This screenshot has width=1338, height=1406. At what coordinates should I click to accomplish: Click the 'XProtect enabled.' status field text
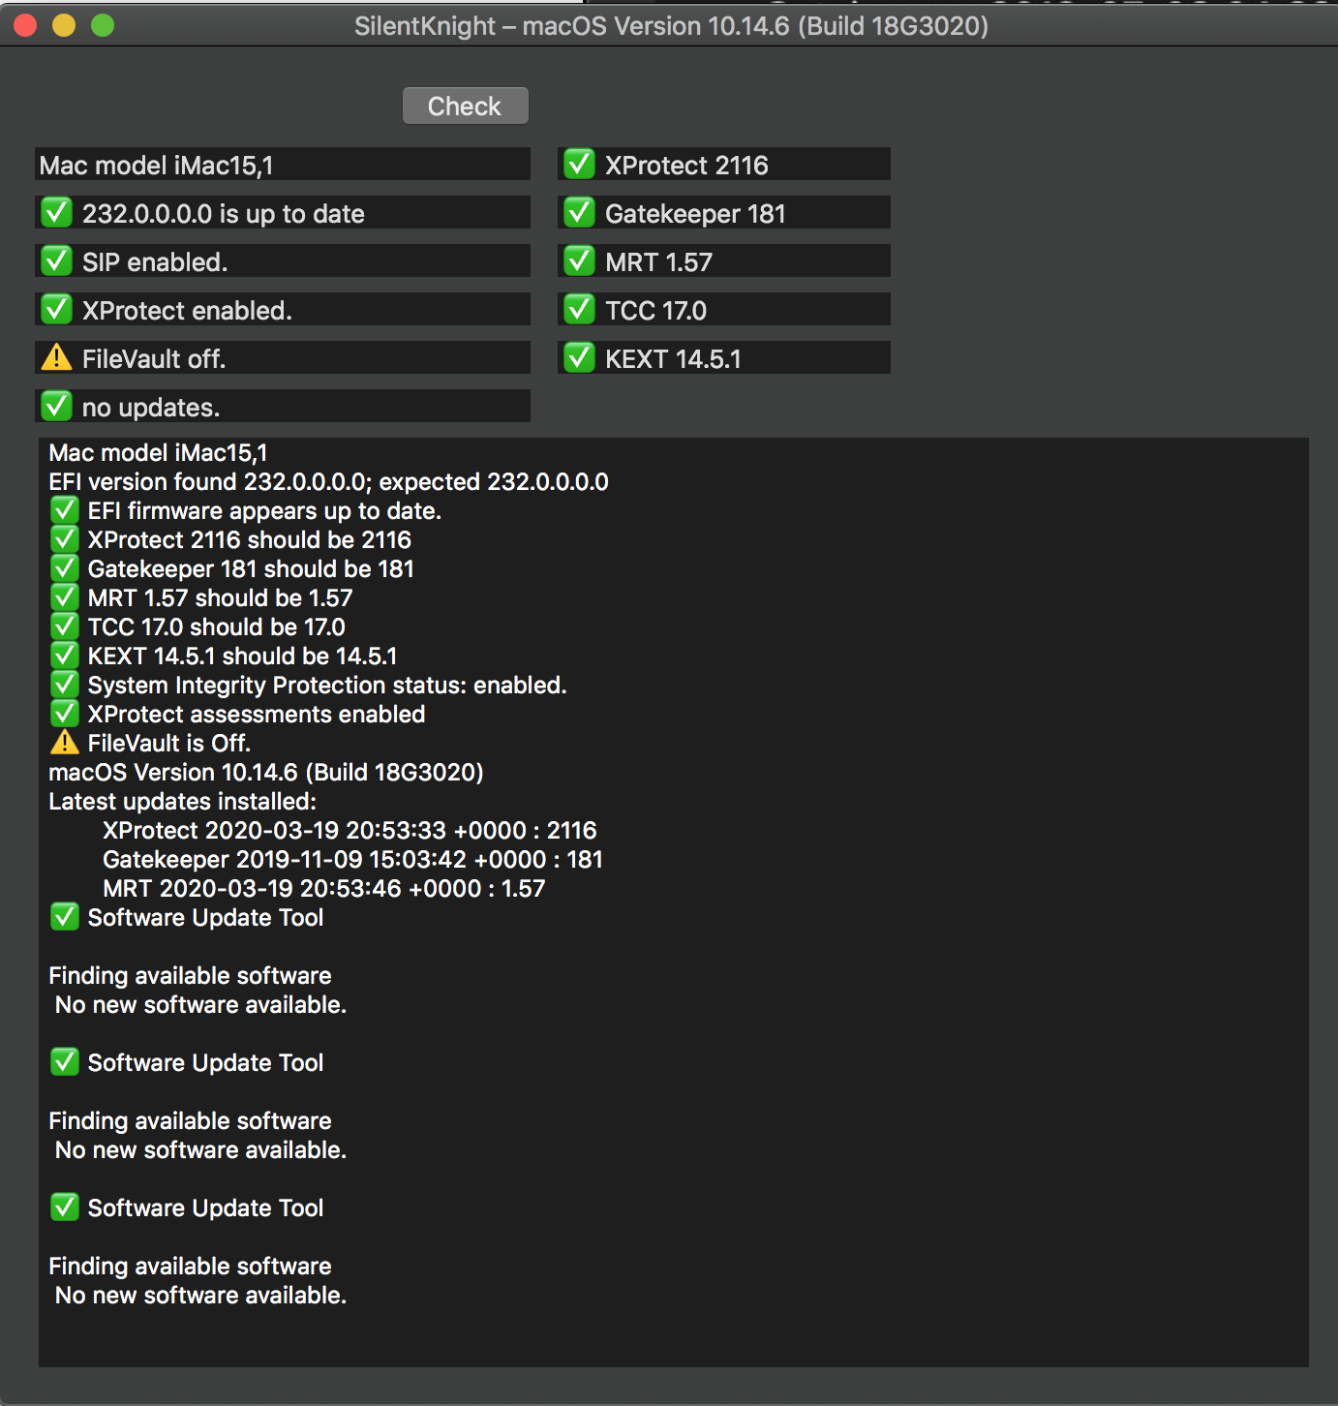pyautogui.click(x=187, y=310)
